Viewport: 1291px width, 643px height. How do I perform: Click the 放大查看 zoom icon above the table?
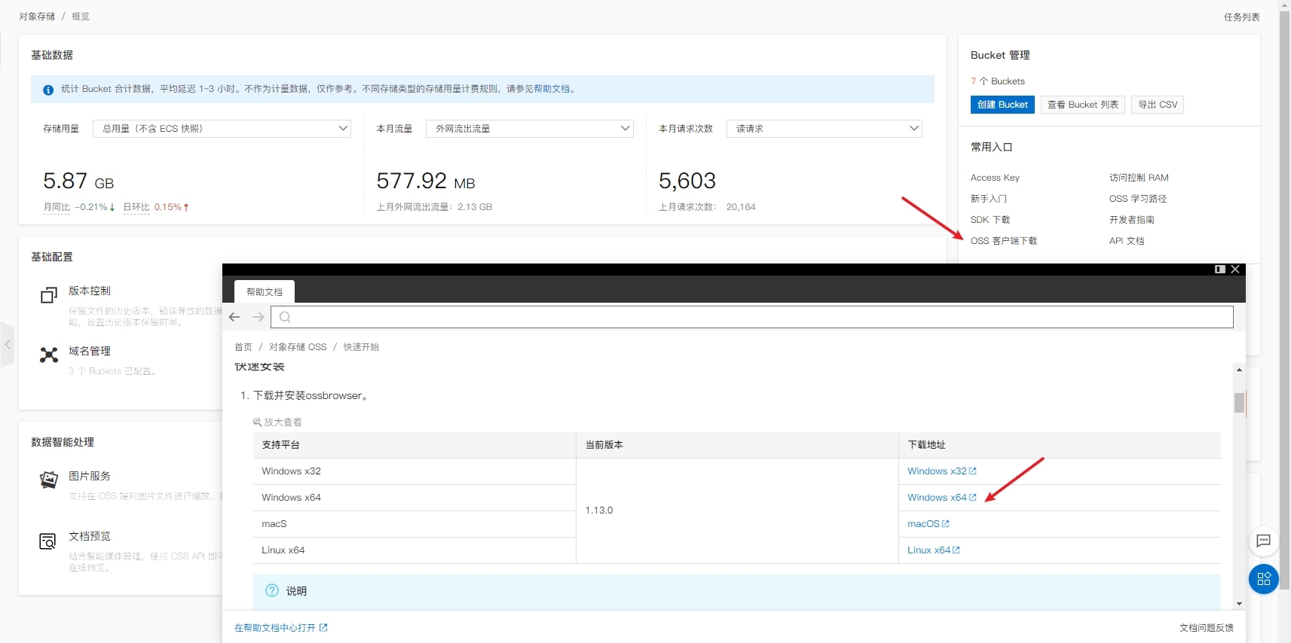tap(257, 422)
